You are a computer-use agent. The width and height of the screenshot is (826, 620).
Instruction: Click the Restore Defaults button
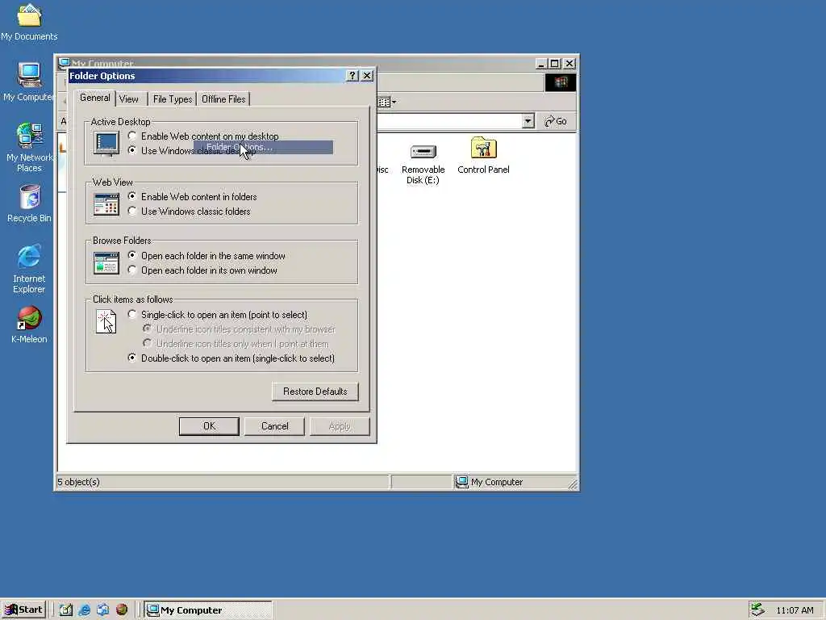tap(315, 392)
